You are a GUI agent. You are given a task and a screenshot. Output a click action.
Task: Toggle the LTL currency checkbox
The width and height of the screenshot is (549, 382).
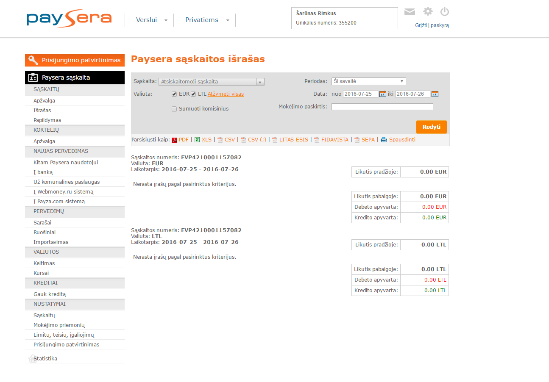pyautogui.click(x=193, y=94)
